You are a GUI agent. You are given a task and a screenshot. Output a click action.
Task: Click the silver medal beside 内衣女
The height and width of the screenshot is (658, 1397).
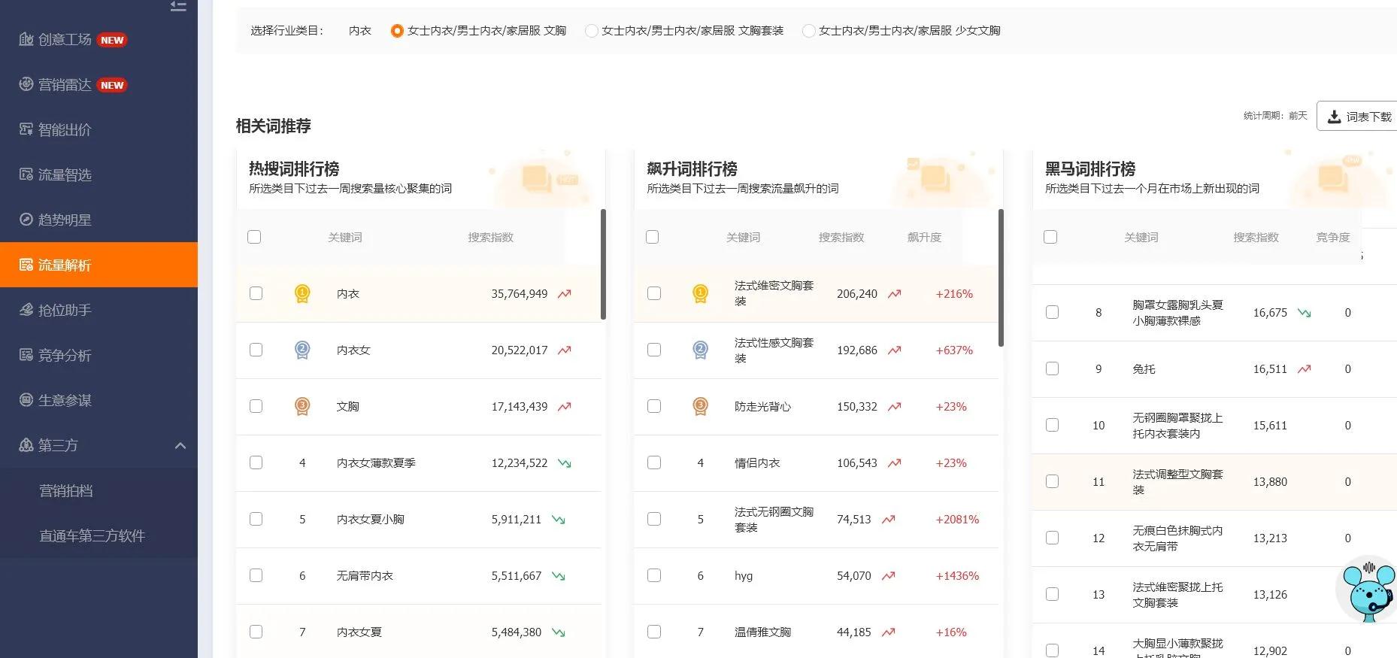[x=302, y=350]
